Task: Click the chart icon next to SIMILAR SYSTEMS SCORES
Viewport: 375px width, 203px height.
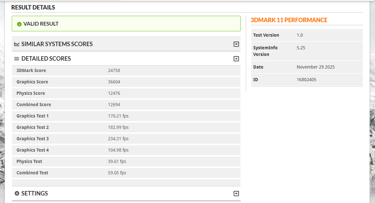Action: click(x=17, y=44)
